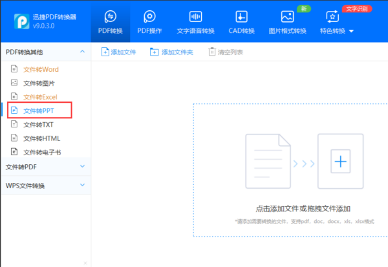
Task: Open the WPS文件转换 section header
Action: [x=46, y=186]
